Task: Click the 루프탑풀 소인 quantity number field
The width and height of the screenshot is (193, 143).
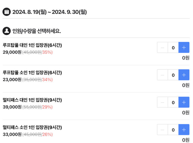Action: [x=173, y=75]
